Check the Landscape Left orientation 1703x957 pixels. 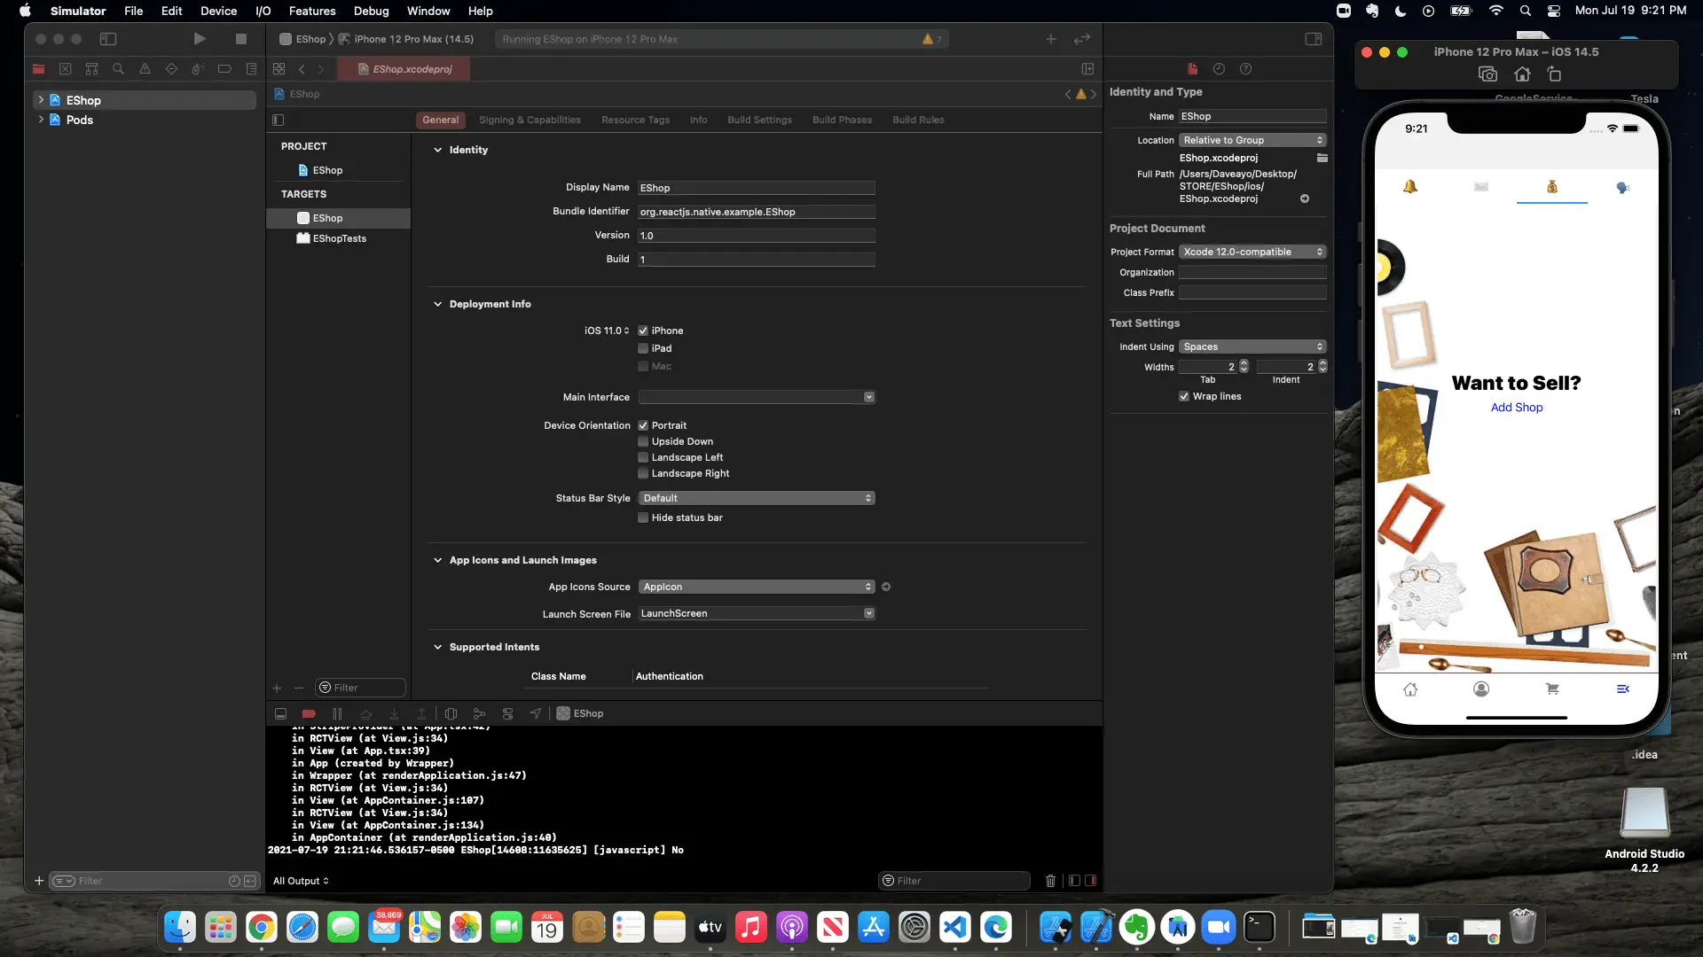pyautogui.click(x=643, y=457)
